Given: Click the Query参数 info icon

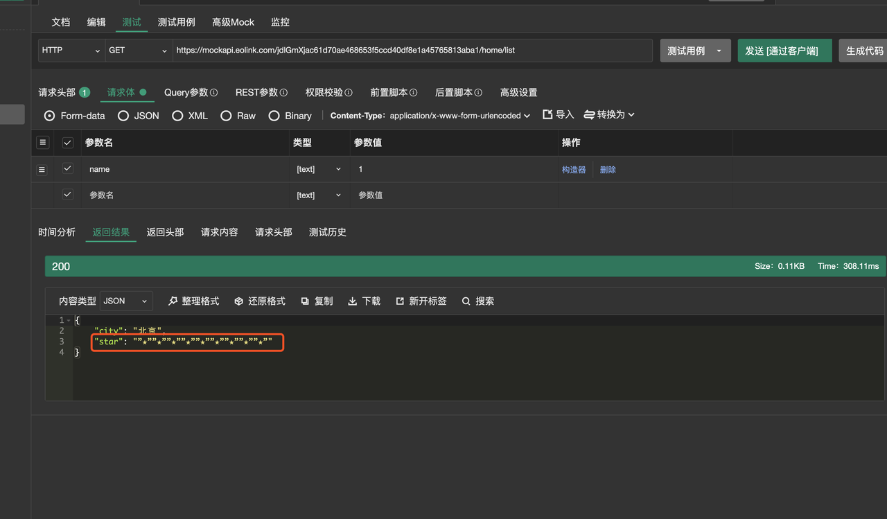Looking at the screenshot, I should [x=214, y=93].
